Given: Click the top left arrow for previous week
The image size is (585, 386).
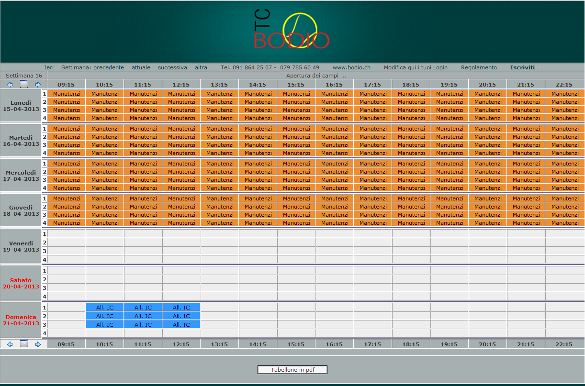Looking at the screenshot, I should point(10,85).
